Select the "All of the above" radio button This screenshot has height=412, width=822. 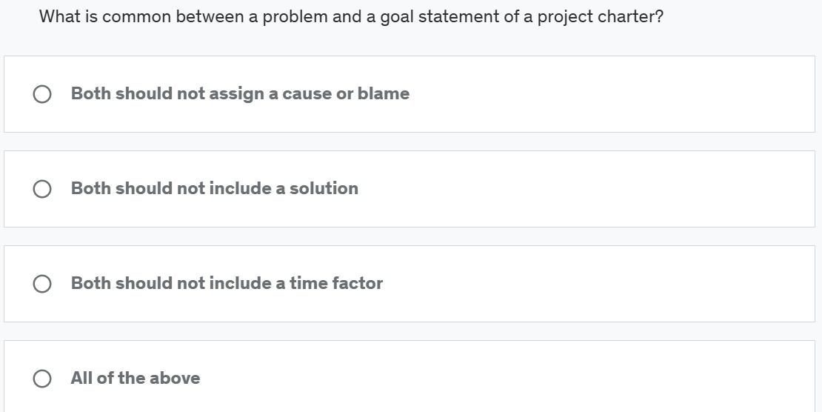pyautogui.click(x=42, y=379)
